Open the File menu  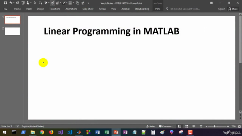[x=5, y=9]
